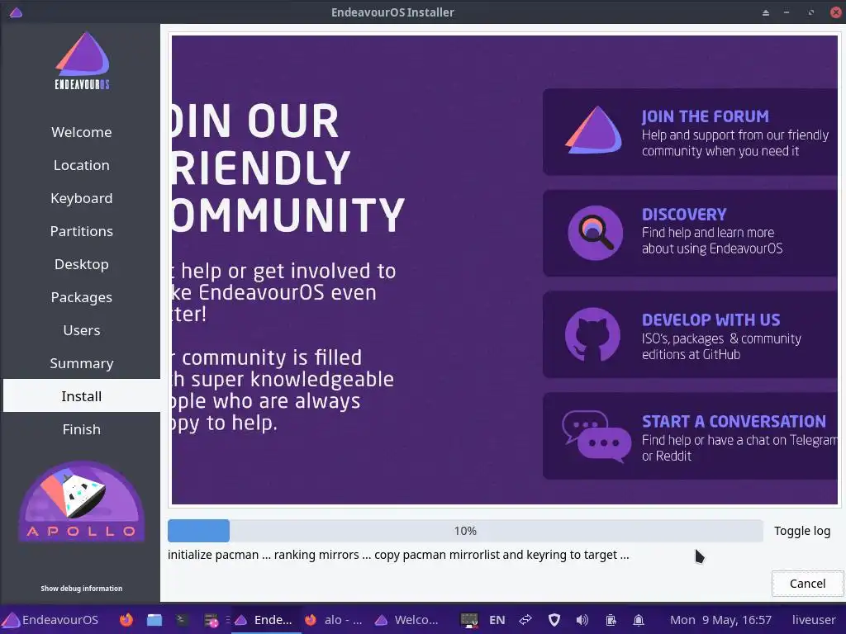Select the Desktop step in sidebar
The width and height of the screenshot is (846, 634).
click(82, 264)
